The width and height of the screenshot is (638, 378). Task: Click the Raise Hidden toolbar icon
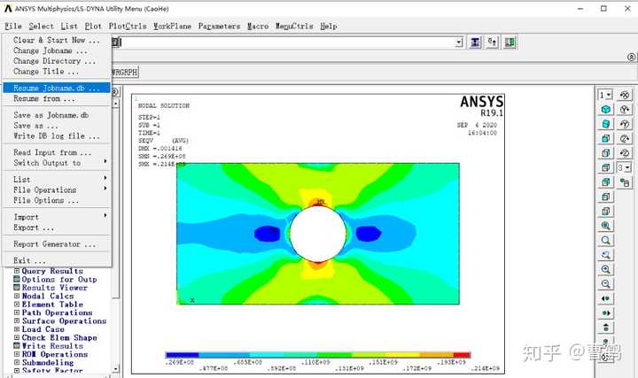point(475,42)
